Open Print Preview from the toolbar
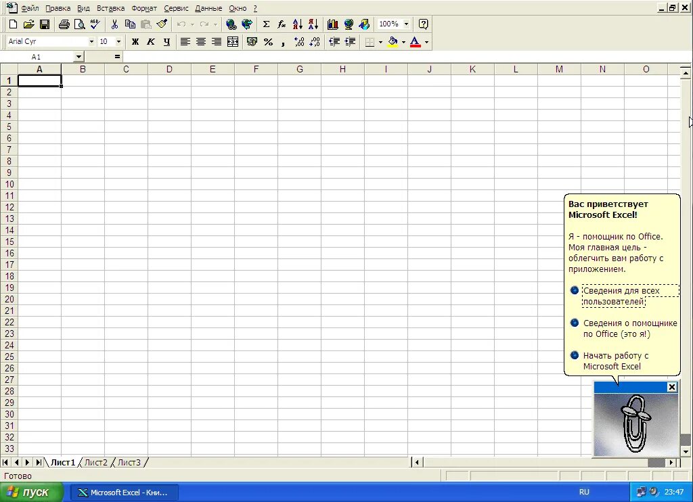 [80, 24]
